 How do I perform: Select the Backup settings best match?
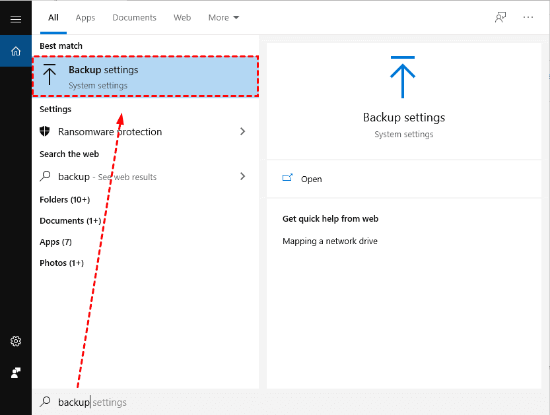(145, 77)
